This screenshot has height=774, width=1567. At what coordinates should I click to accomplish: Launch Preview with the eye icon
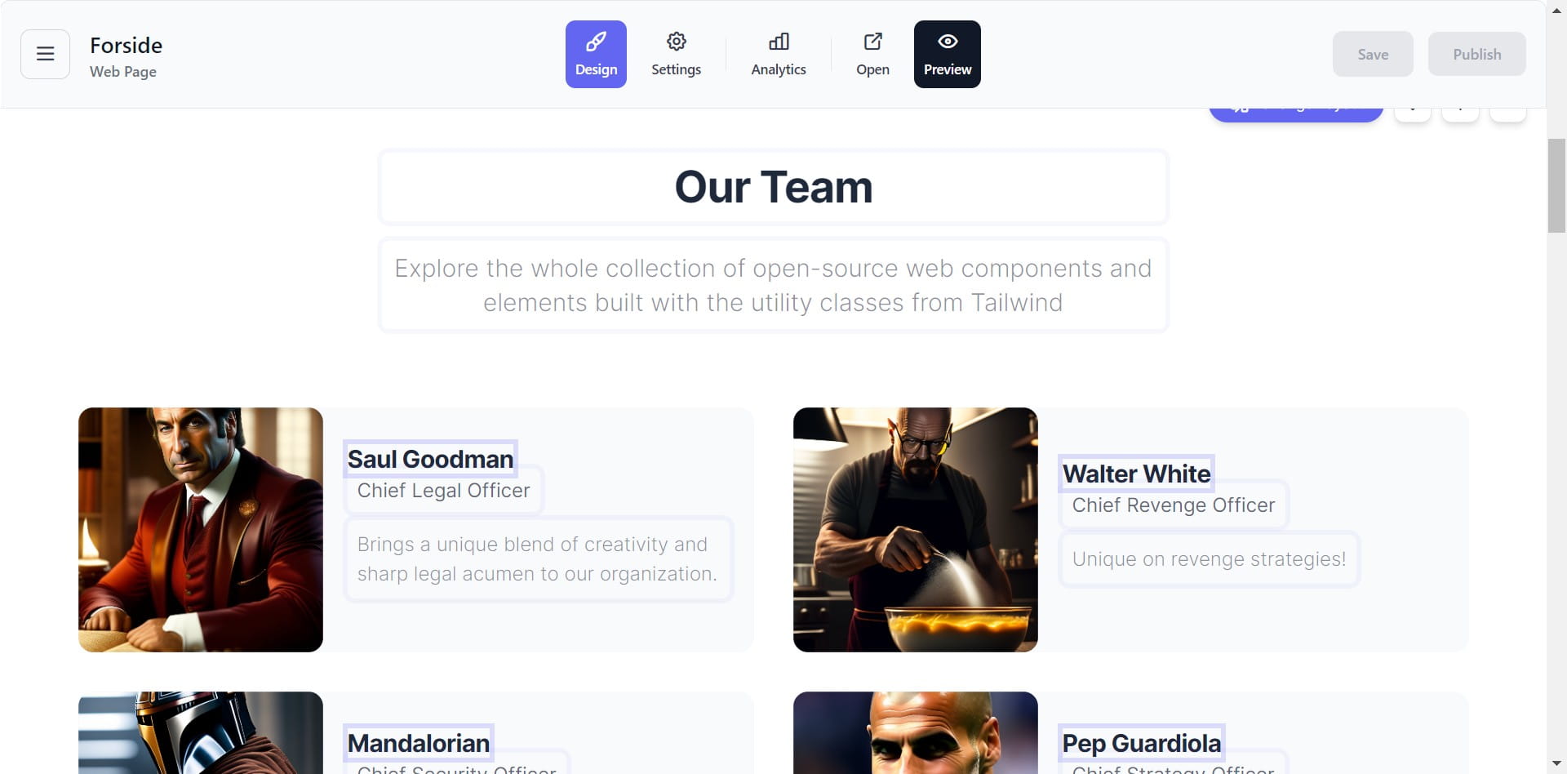pyautogui.click(x=948, y=54)
